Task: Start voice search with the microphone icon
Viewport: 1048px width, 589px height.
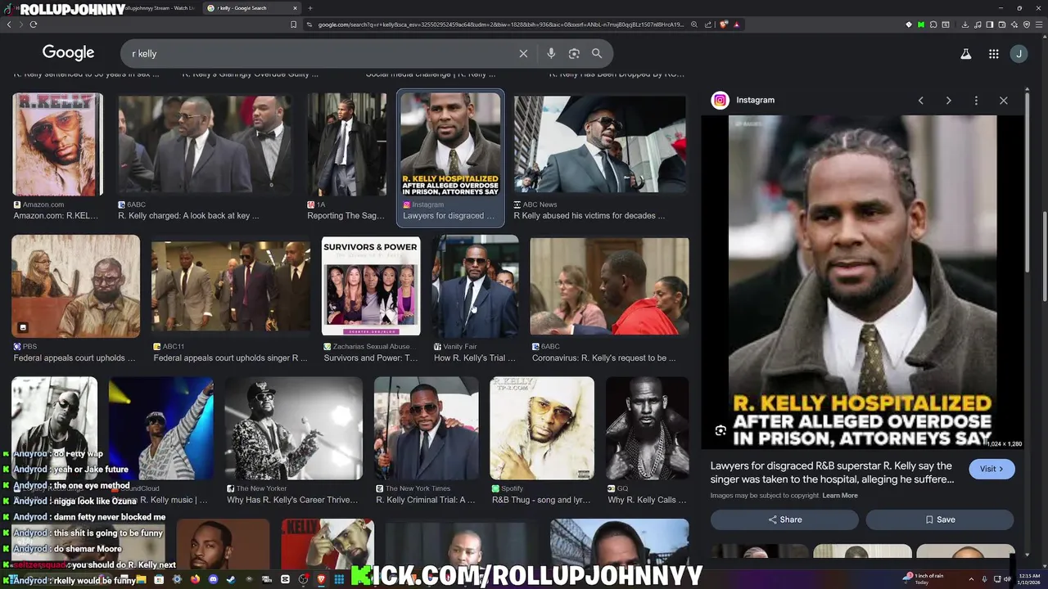Action: pos(551,53)
